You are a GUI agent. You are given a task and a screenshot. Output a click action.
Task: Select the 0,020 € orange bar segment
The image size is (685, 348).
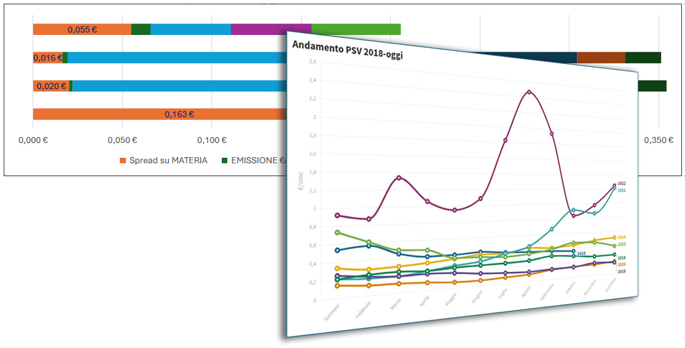tap(52, 86)
